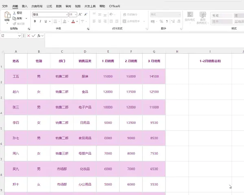
Task: Expand underline style arrow
Action: 50,21
